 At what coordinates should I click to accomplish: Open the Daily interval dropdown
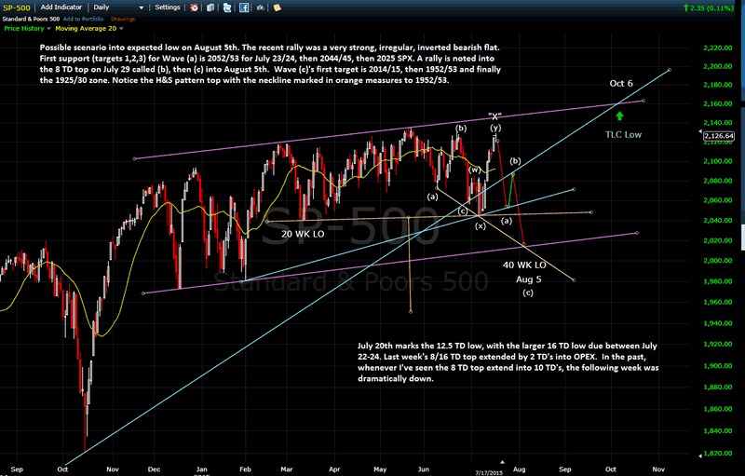118,7
